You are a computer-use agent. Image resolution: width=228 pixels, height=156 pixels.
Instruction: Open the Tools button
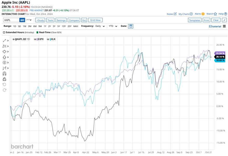[x=50, y=20]
